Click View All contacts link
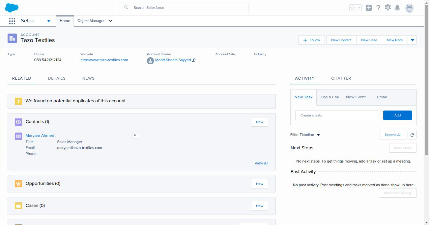429x225 pixels. [261, 163]
